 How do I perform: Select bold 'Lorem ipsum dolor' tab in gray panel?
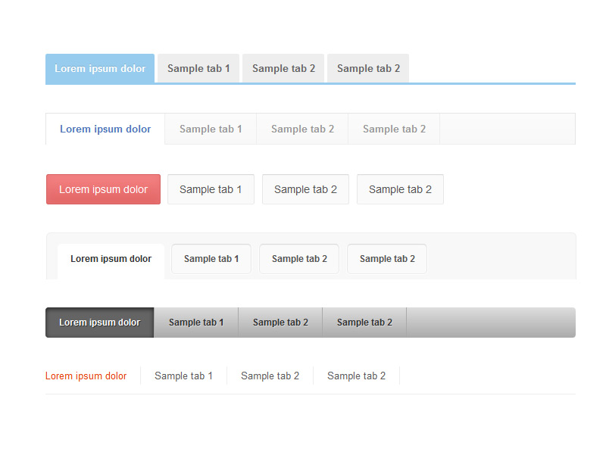tap(111, 259)
